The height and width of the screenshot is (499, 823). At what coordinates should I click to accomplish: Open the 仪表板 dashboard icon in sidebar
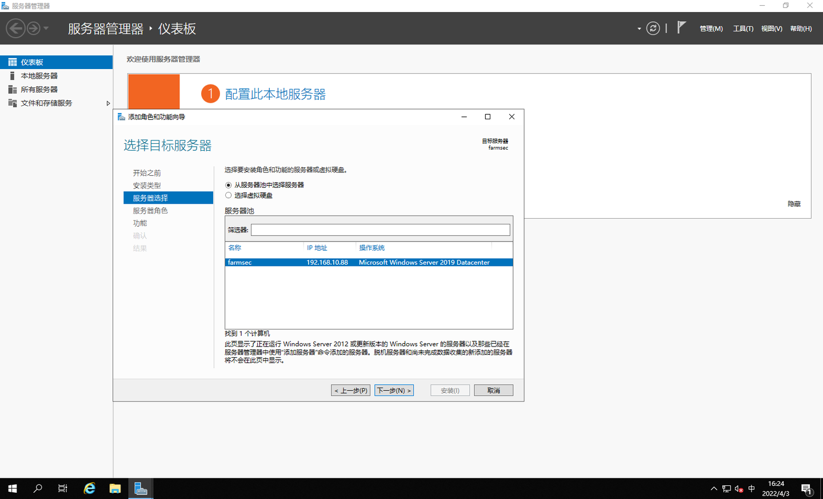click(x=11, y=62)
